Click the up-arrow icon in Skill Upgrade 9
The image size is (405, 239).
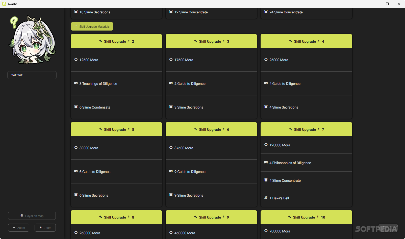[223, 217]
